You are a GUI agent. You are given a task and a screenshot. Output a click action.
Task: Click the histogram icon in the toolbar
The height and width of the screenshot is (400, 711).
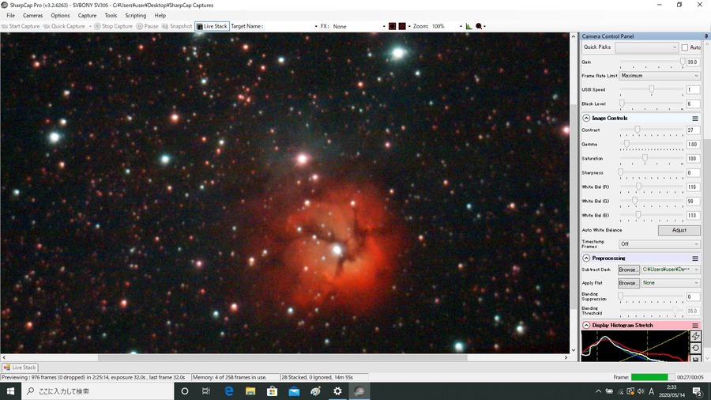(x=468, y=26)
